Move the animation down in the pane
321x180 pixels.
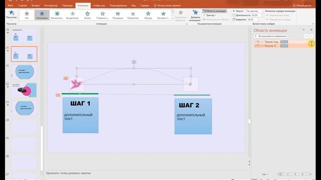[311, 36]
